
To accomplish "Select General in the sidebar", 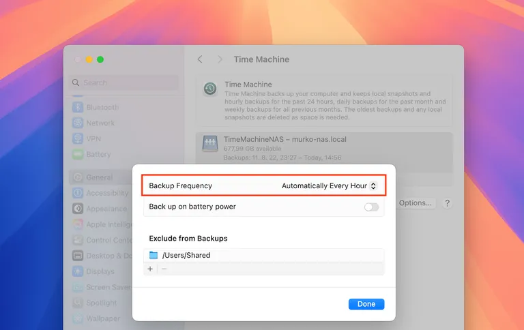I will pyautogui.click(x=100, y=177).
